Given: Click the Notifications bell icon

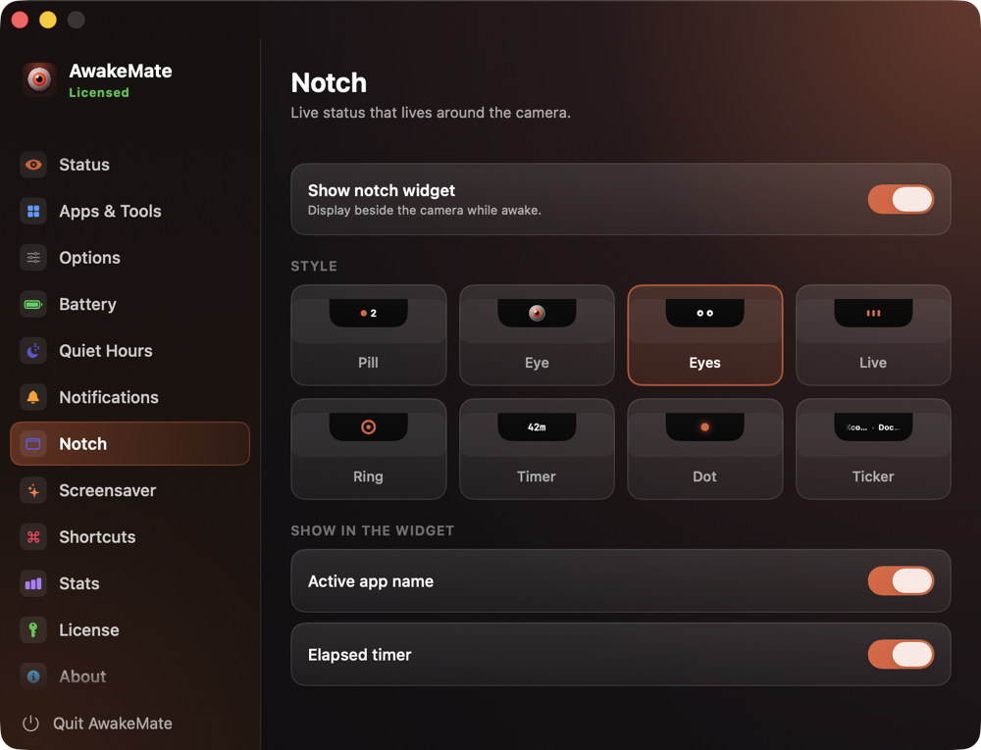Looking at the screenshot, I should pyautogui.click(x=33, y=397).
